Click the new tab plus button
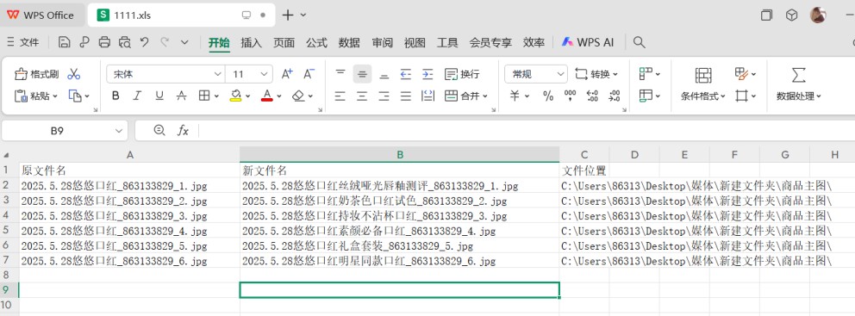Screen dimensions: 855x316 (x=288, y=15)
